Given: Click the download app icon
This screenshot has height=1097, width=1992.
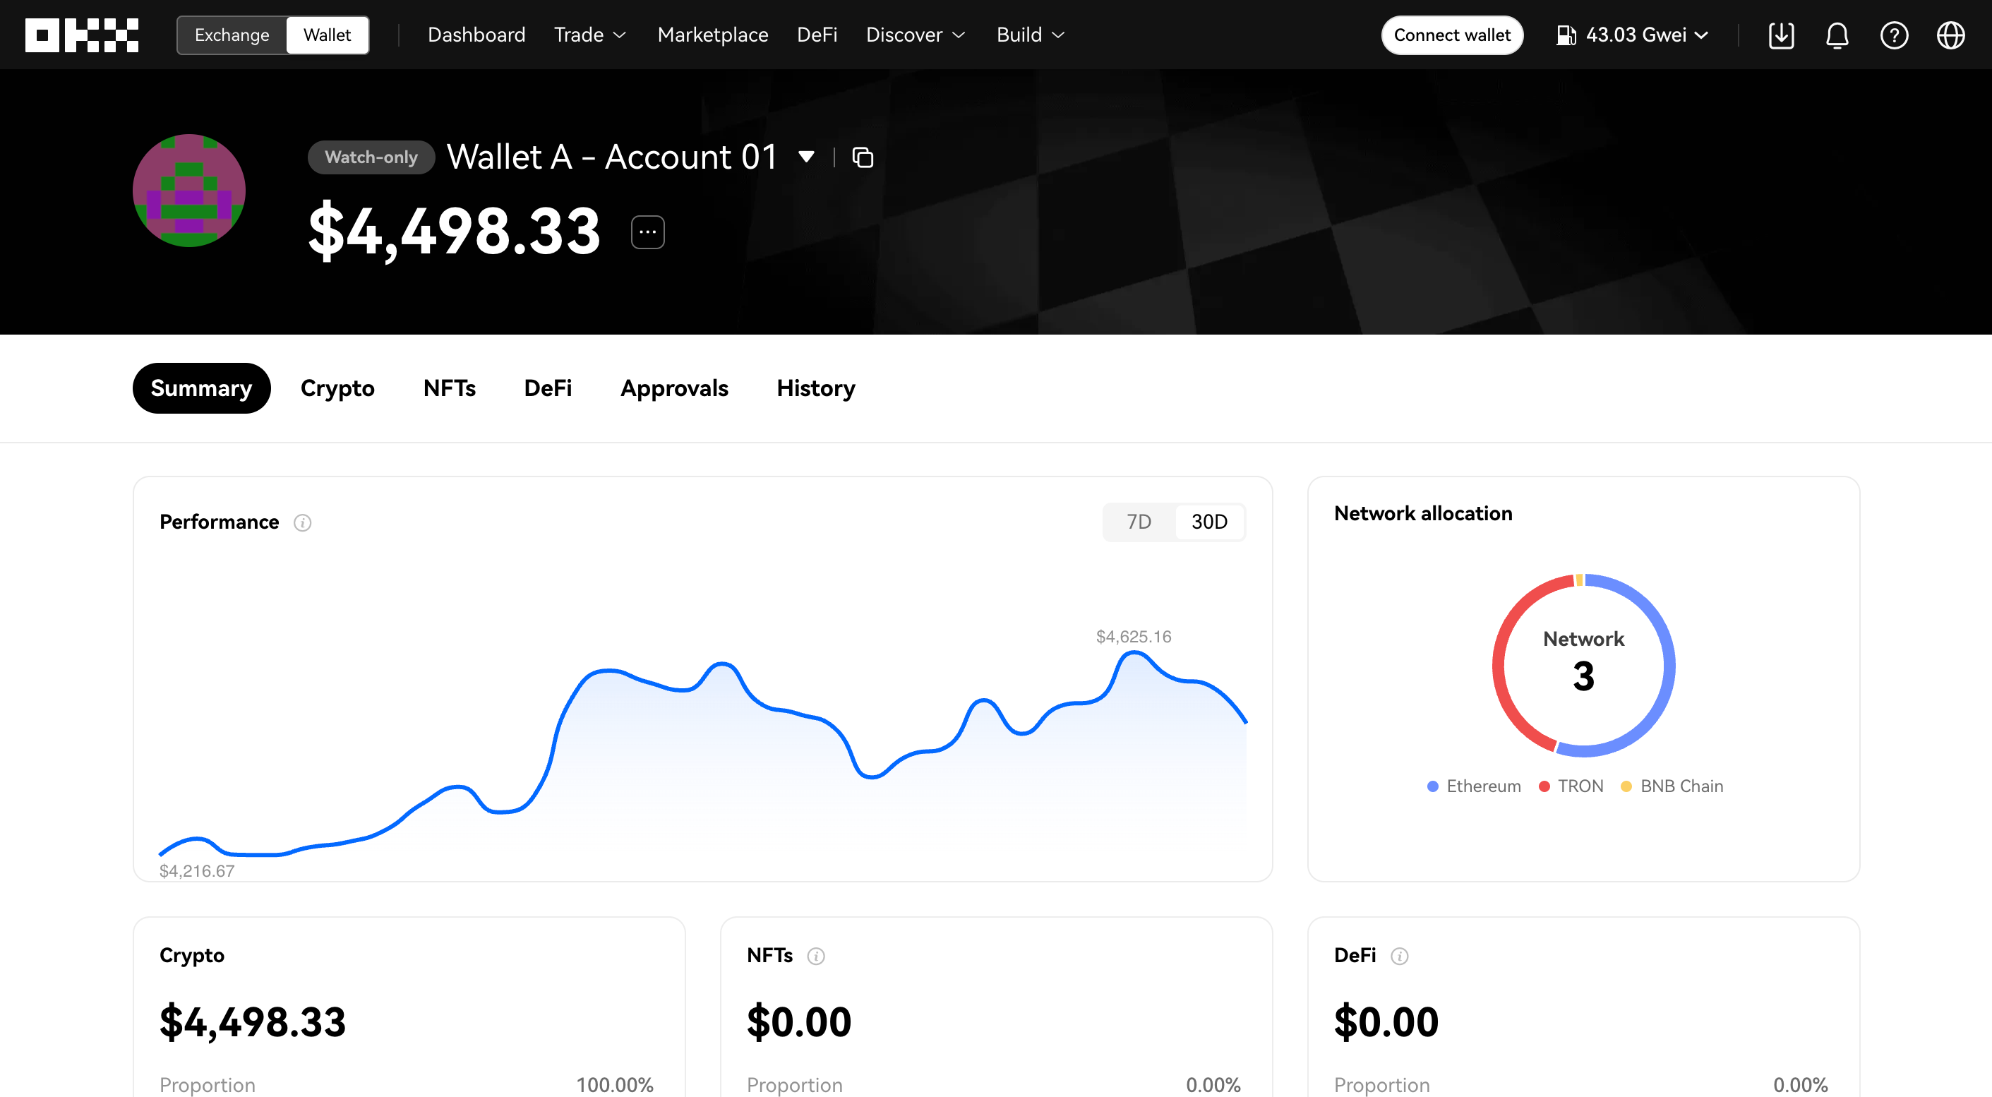Looking at the screenshot, I should coord(1781,35).
